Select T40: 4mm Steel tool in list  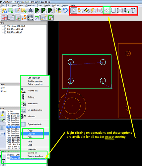tap(13, 129)
